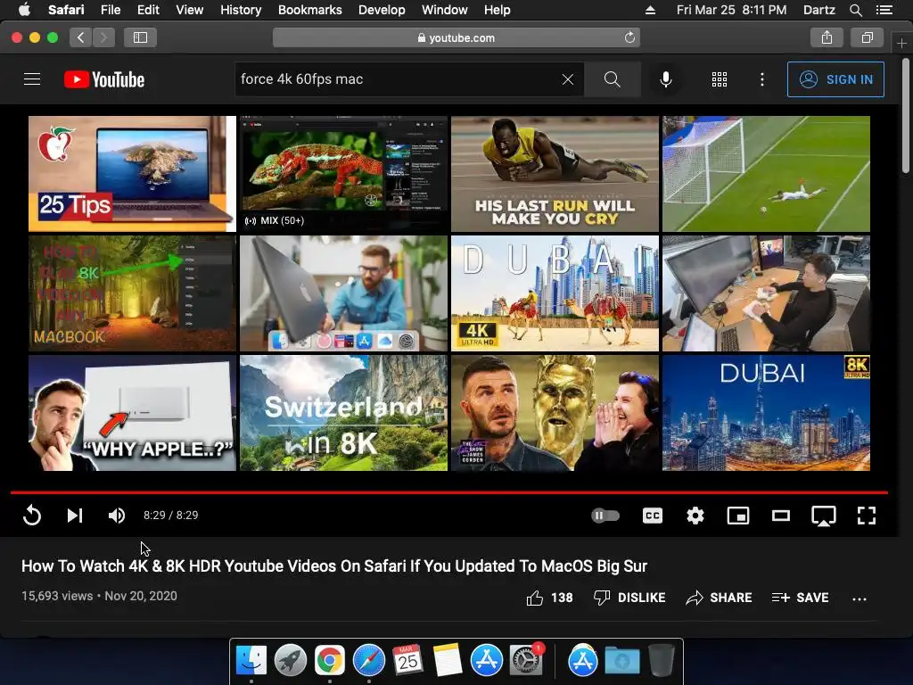913x685 pixels.
Task: Click the Safari address bar
Action: (456, 37)
